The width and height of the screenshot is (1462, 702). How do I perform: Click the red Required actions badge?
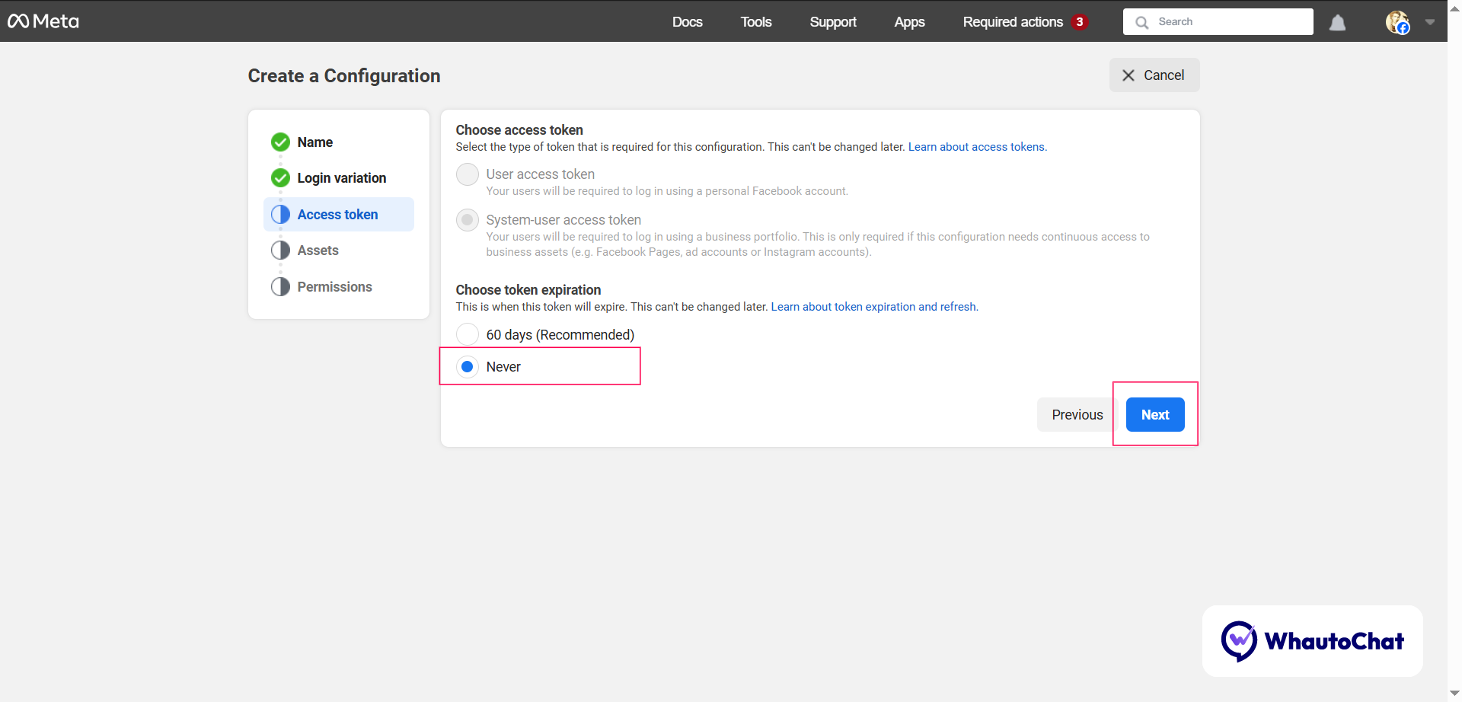tap(1080, 22)
